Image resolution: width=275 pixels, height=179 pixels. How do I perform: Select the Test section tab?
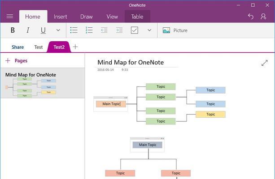[39, 47]
